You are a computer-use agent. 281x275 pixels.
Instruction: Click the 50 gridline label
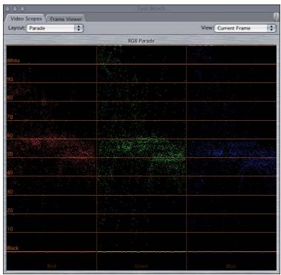pos(10,154)
